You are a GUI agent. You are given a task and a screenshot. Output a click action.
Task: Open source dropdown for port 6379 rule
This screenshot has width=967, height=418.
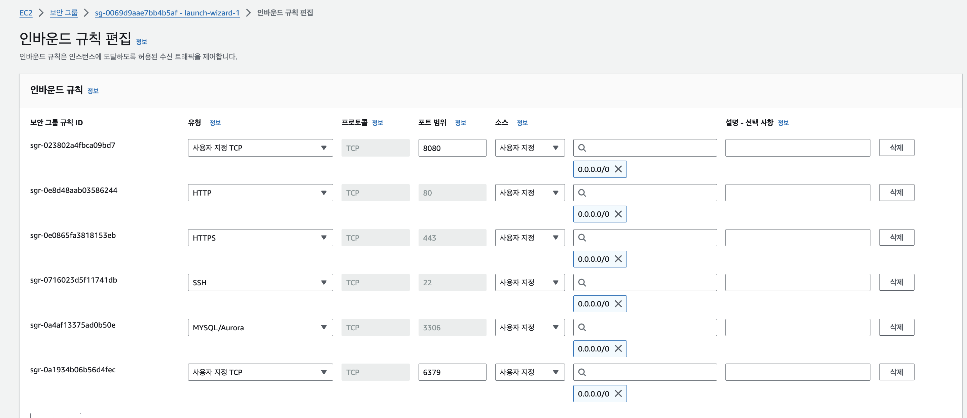point(529,372)
